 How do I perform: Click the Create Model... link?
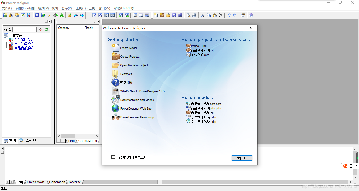tap(130, 48)
